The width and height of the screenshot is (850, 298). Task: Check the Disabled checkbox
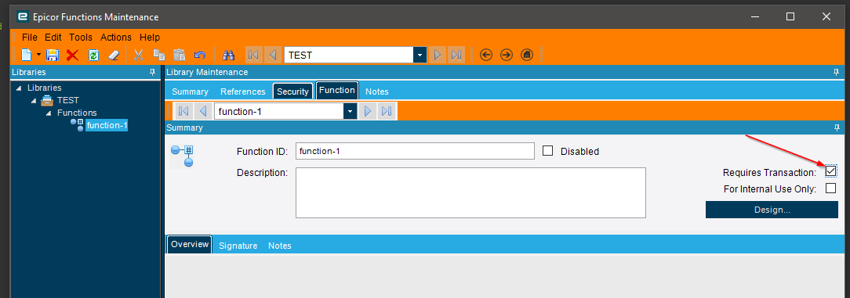pyautogui.click(x=547, y=151)
